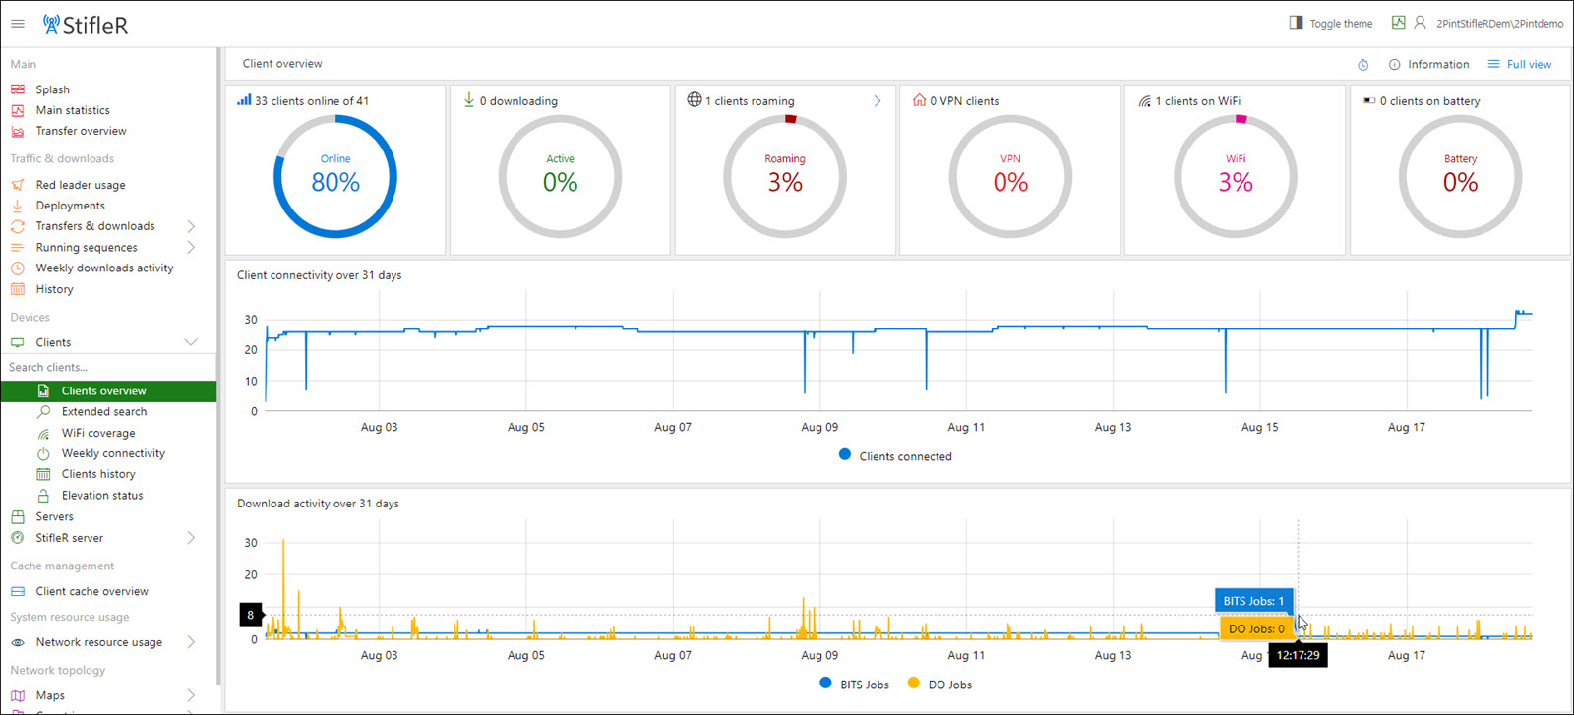Switch to Full view
The height and width of the screenshot is (715, 1574).
(1520, 64)
